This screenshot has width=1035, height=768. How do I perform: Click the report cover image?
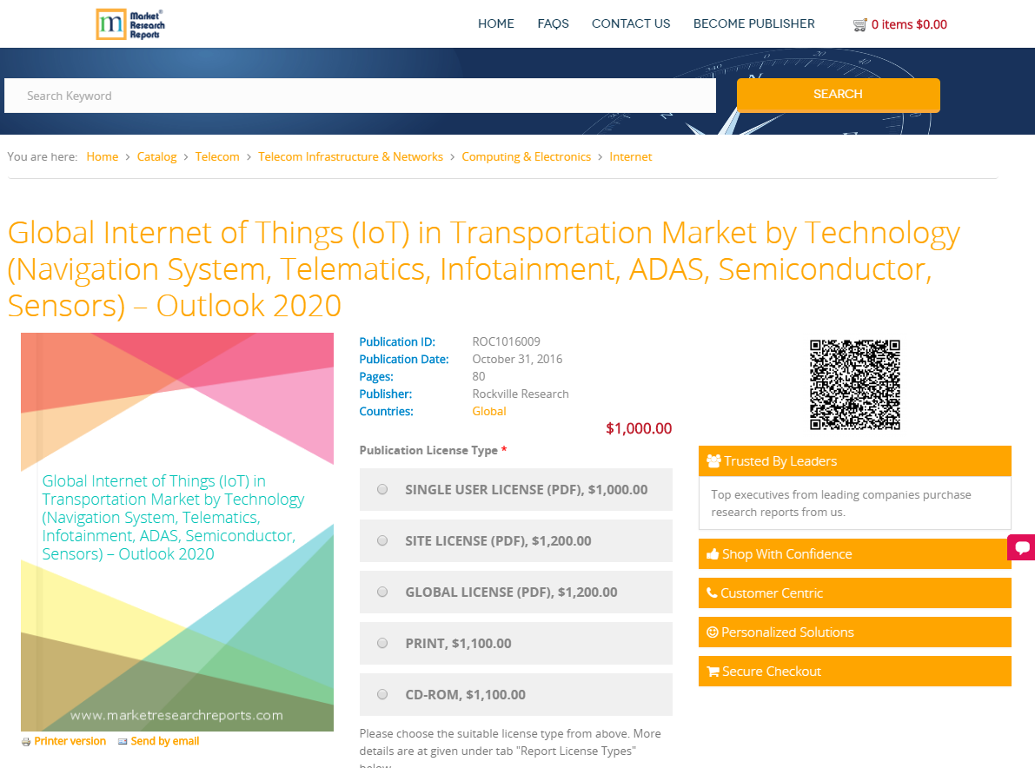[x=177, y=532]
